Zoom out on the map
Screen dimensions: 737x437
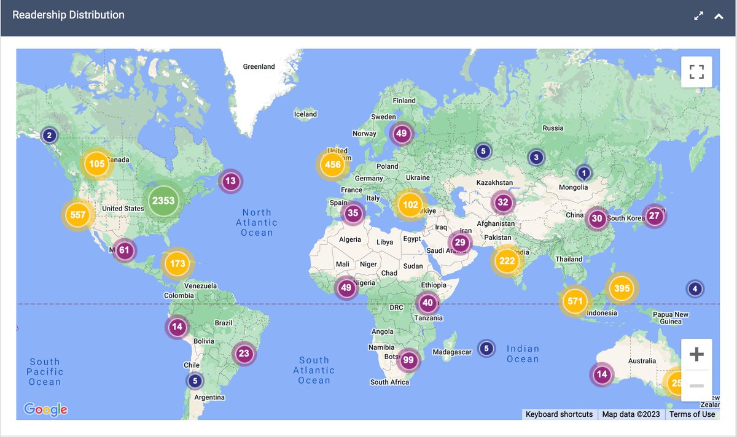click(696, 386)
